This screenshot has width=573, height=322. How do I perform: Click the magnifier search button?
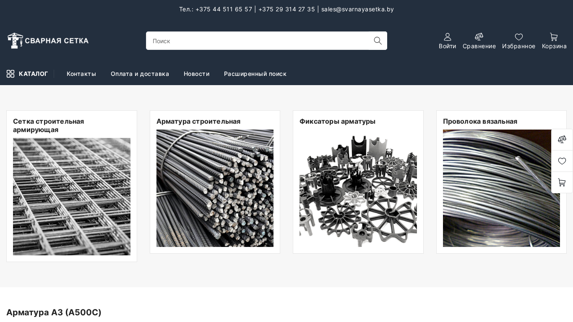tap(378, 41)
